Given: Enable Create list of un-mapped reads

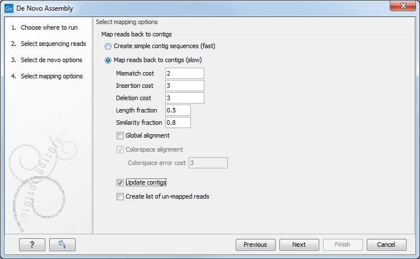Looking at the screenshot, I should [120, 196].
